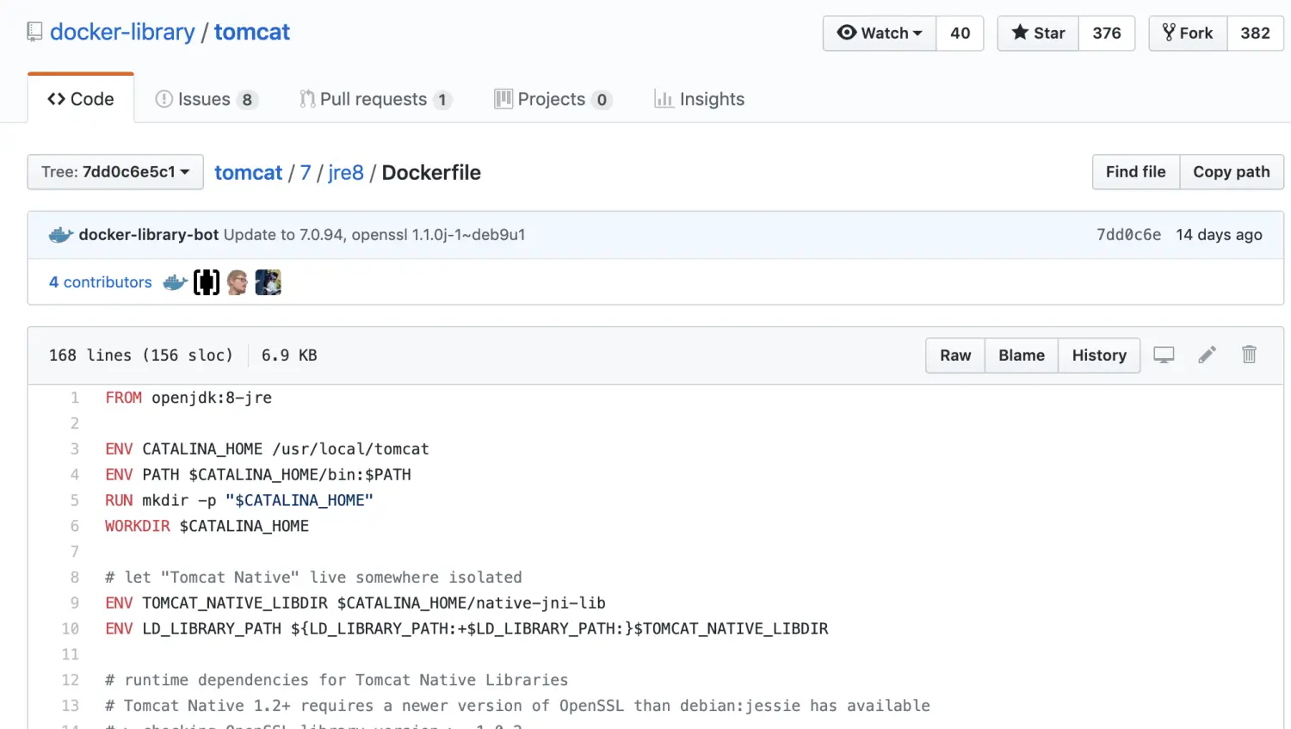Switch to the Pull requests tab

(x=375, y=99)
